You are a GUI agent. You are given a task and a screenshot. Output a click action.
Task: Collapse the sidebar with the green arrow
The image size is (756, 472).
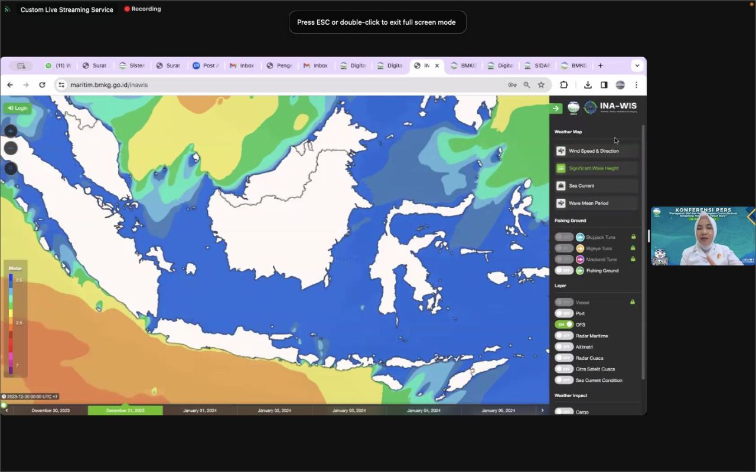pyautogui.click(x=556, y=108)
